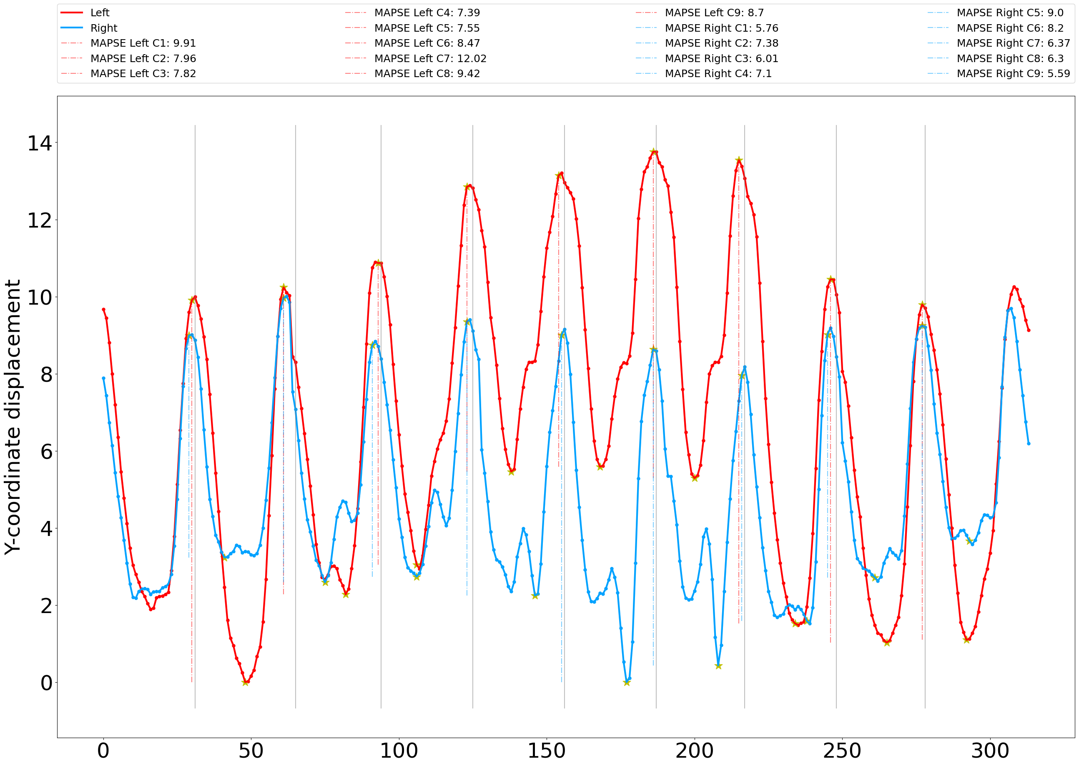Click the blue trough star near x=177

coord(627,683)
